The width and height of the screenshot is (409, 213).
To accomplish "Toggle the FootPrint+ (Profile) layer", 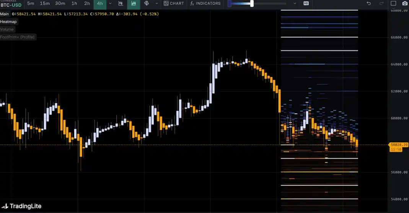I will coord(18,37).
